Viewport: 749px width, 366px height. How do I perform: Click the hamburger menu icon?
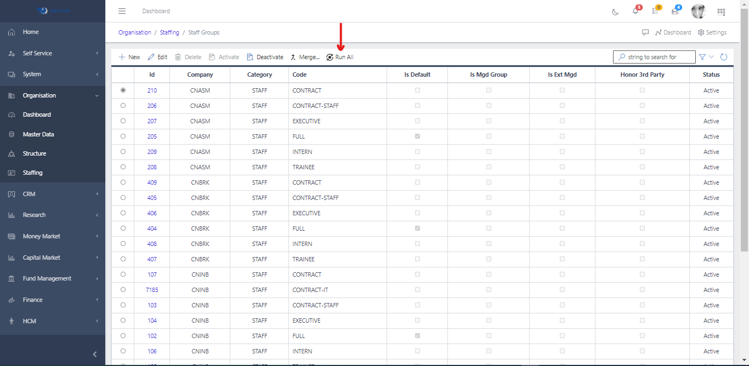pyautogui.click(x=122, y=11)
